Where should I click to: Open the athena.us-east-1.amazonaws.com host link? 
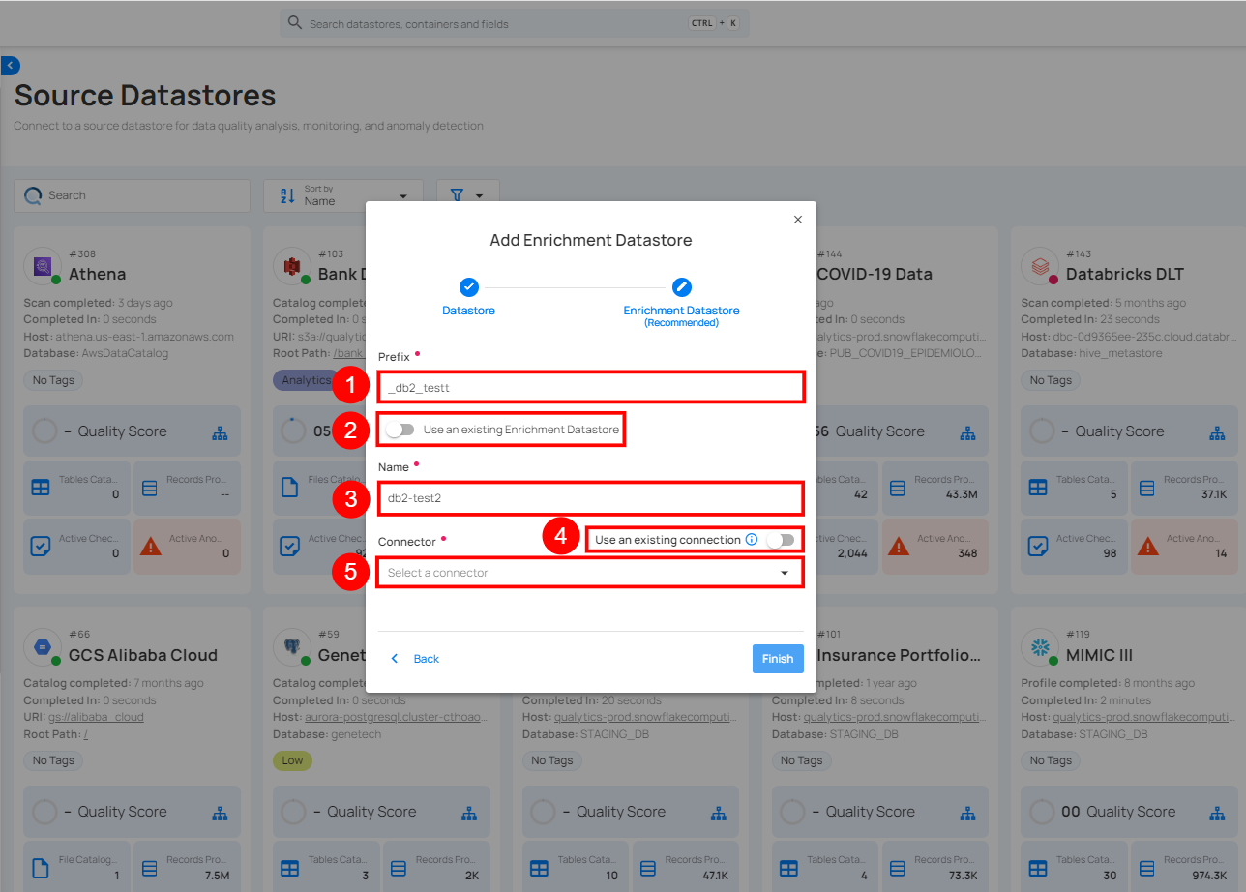[144, 337]
